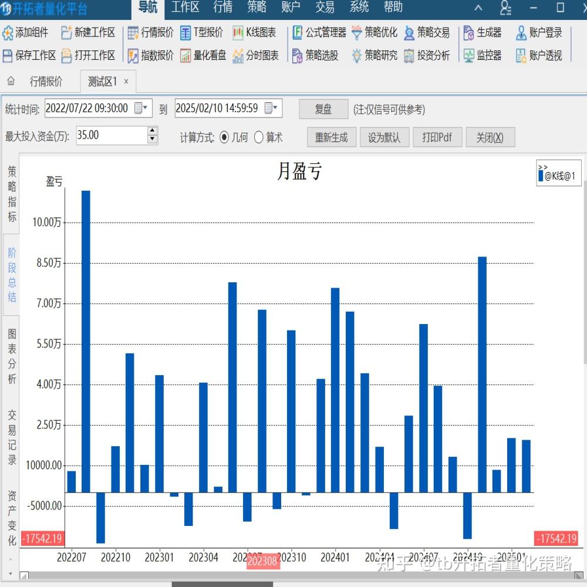Viewport: 587px width, 587px height.
Task: Switch to the 行情报价 tab
Action: [x=47, y=81]
